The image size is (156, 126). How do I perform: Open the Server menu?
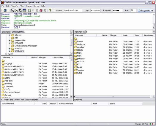click(x=36, y=6)
